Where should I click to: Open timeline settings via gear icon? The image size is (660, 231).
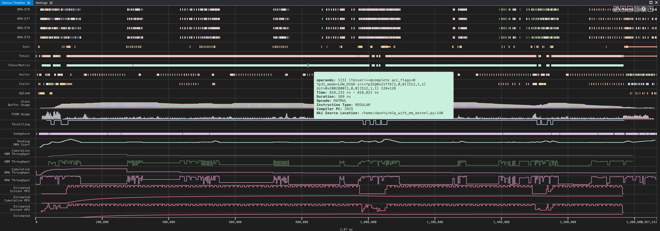pos(644,9)
